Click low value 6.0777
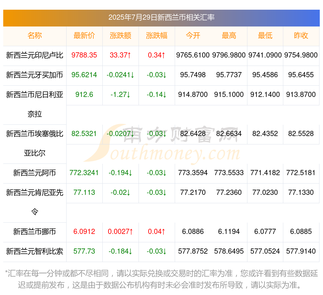323x295 pixels. point(265,232)
